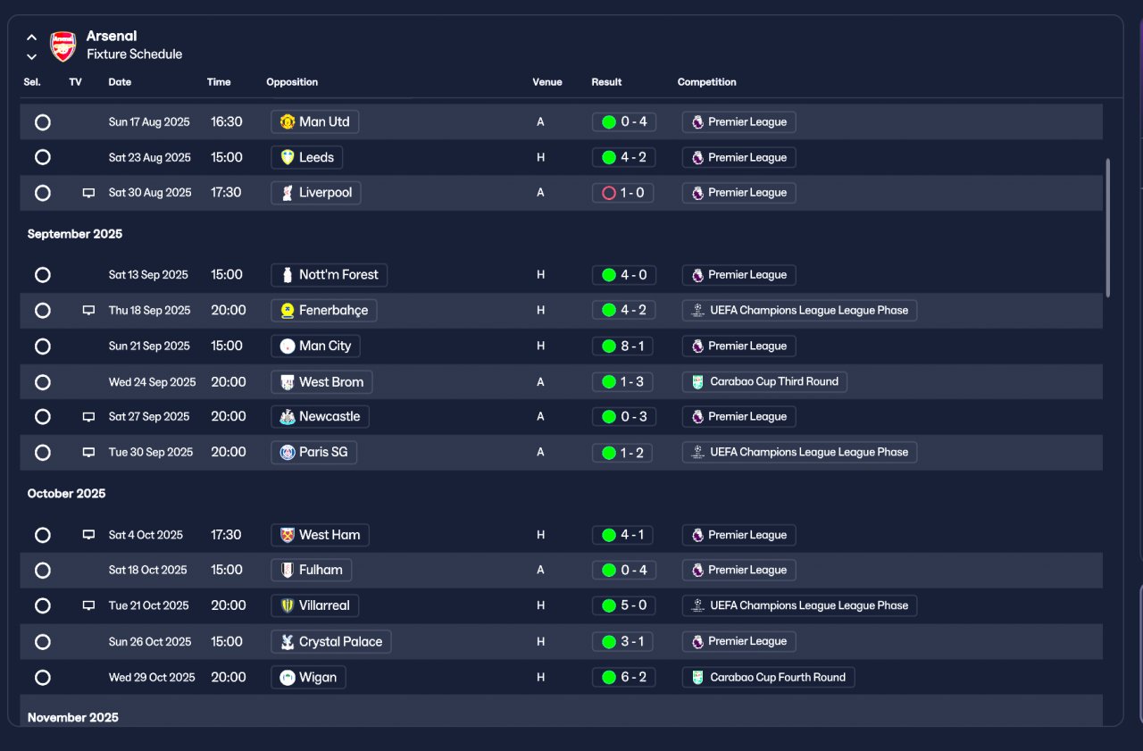Viewport: 1143px width, 751px height.
Task: Click TV icon on Newcastle fixture row
Action: [x=88, y=417]
